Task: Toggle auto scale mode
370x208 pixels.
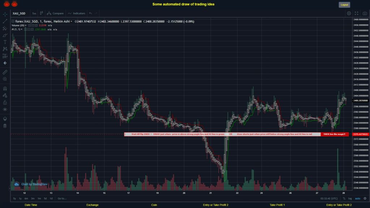Action: point(358,199)
